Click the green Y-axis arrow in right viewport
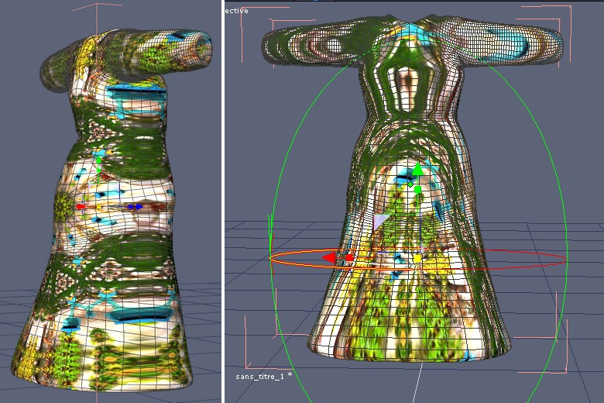The height and width of the screenshot is (403, 604). [x=417, y=170]
